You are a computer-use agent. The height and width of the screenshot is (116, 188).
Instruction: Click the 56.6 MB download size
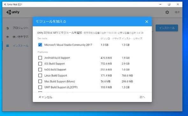click(x=105, y=81)
